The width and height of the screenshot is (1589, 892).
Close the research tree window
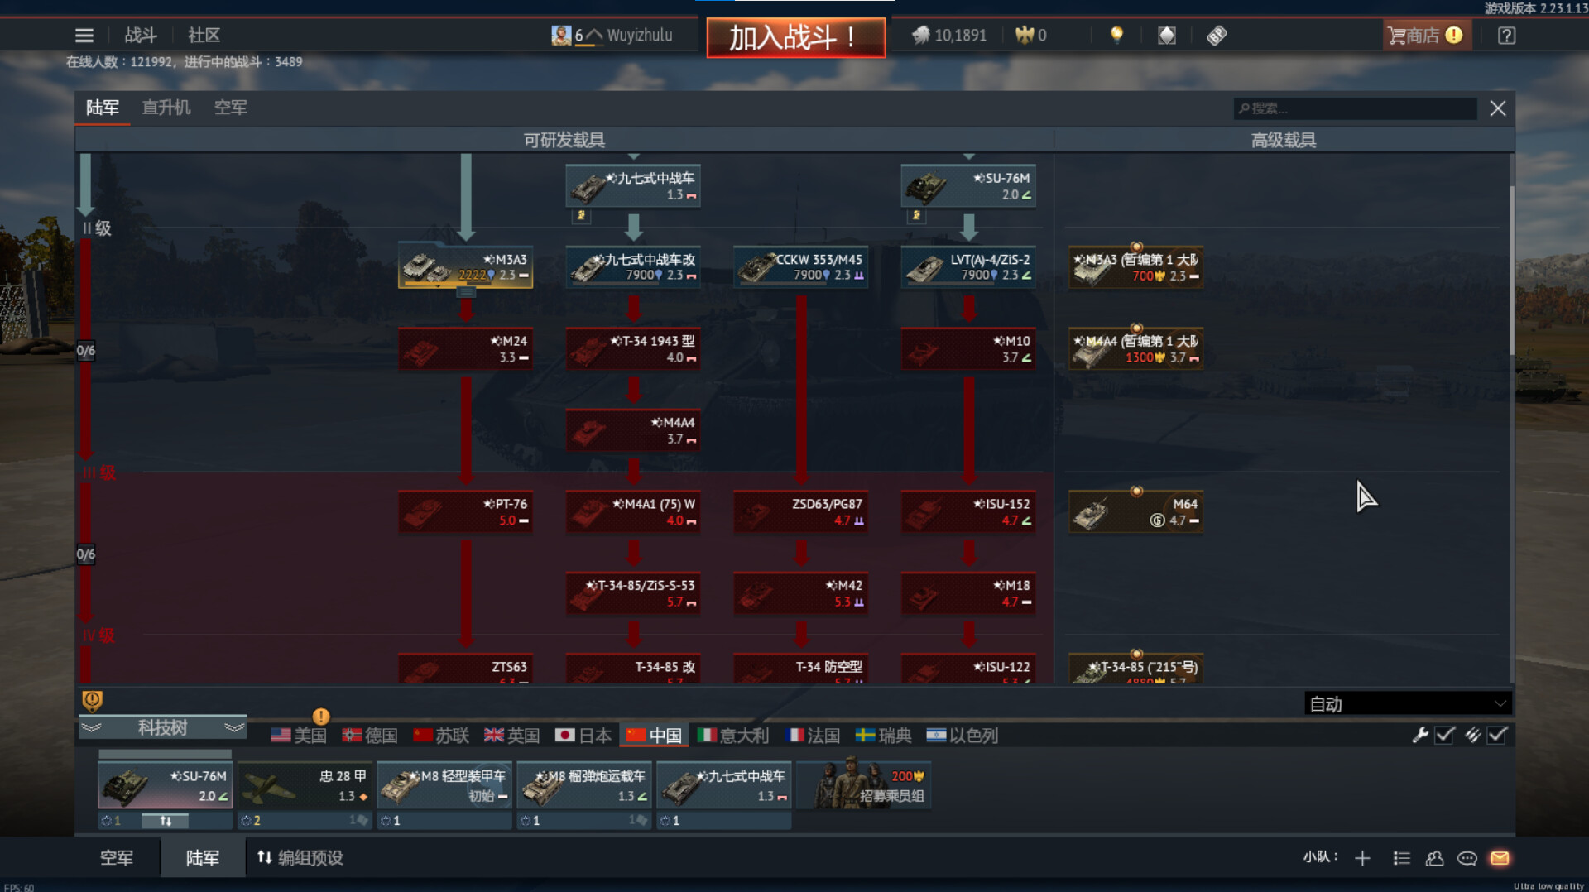pyautogui.click(x=1498, y=108)
